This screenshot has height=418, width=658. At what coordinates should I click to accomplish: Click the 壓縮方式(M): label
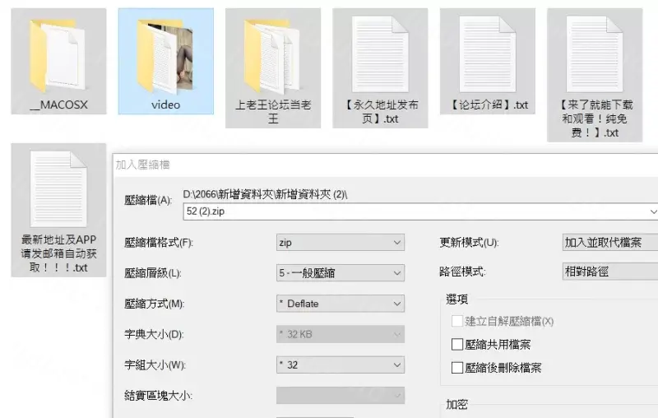pyautogui.click(x=155, y=304)
